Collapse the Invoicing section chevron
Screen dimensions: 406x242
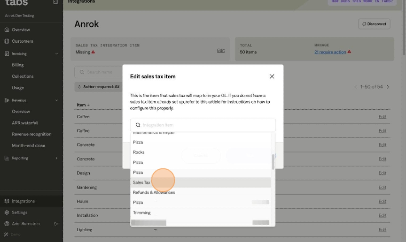pos(56,54)
